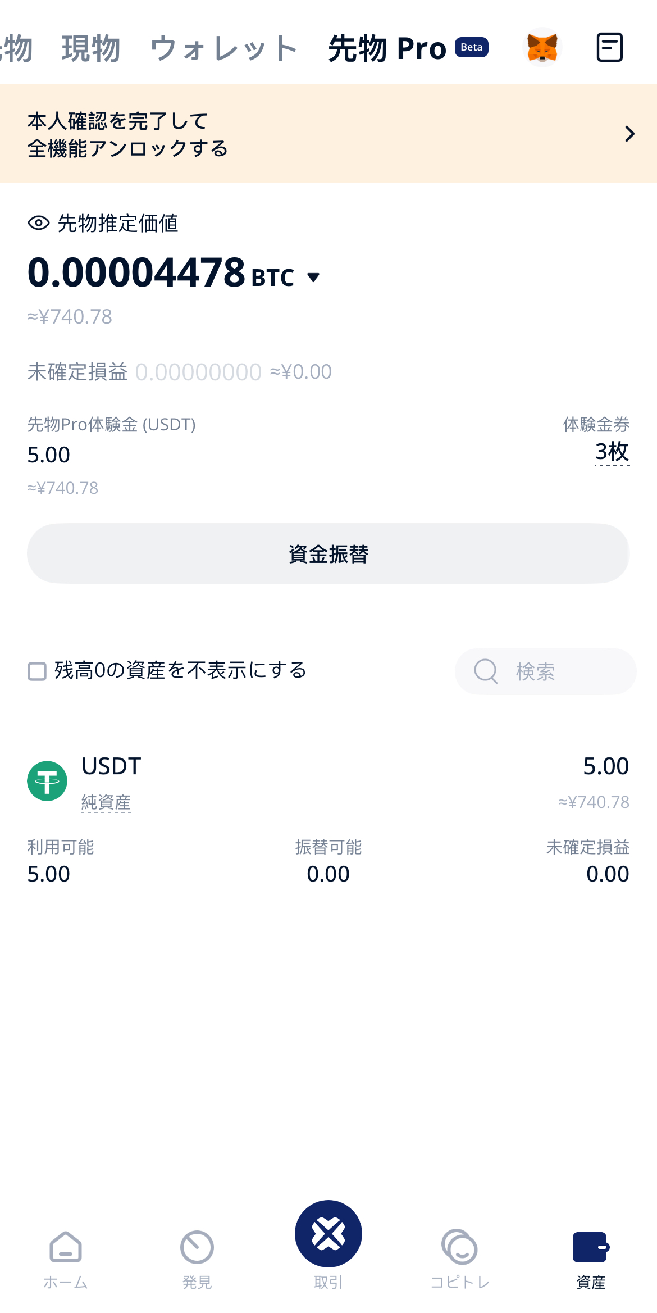Expand the BTC currency unit dropdown
The image size is (657, 1313).
tap(313, 276)
